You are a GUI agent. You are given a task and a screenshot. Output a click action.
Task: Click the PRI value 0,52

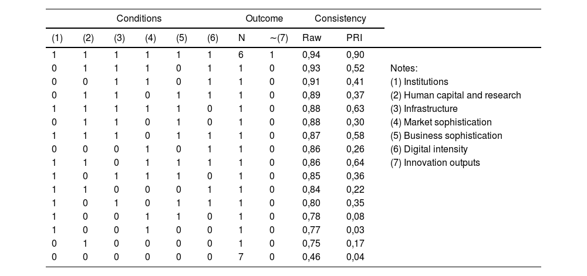pos(355,69)
